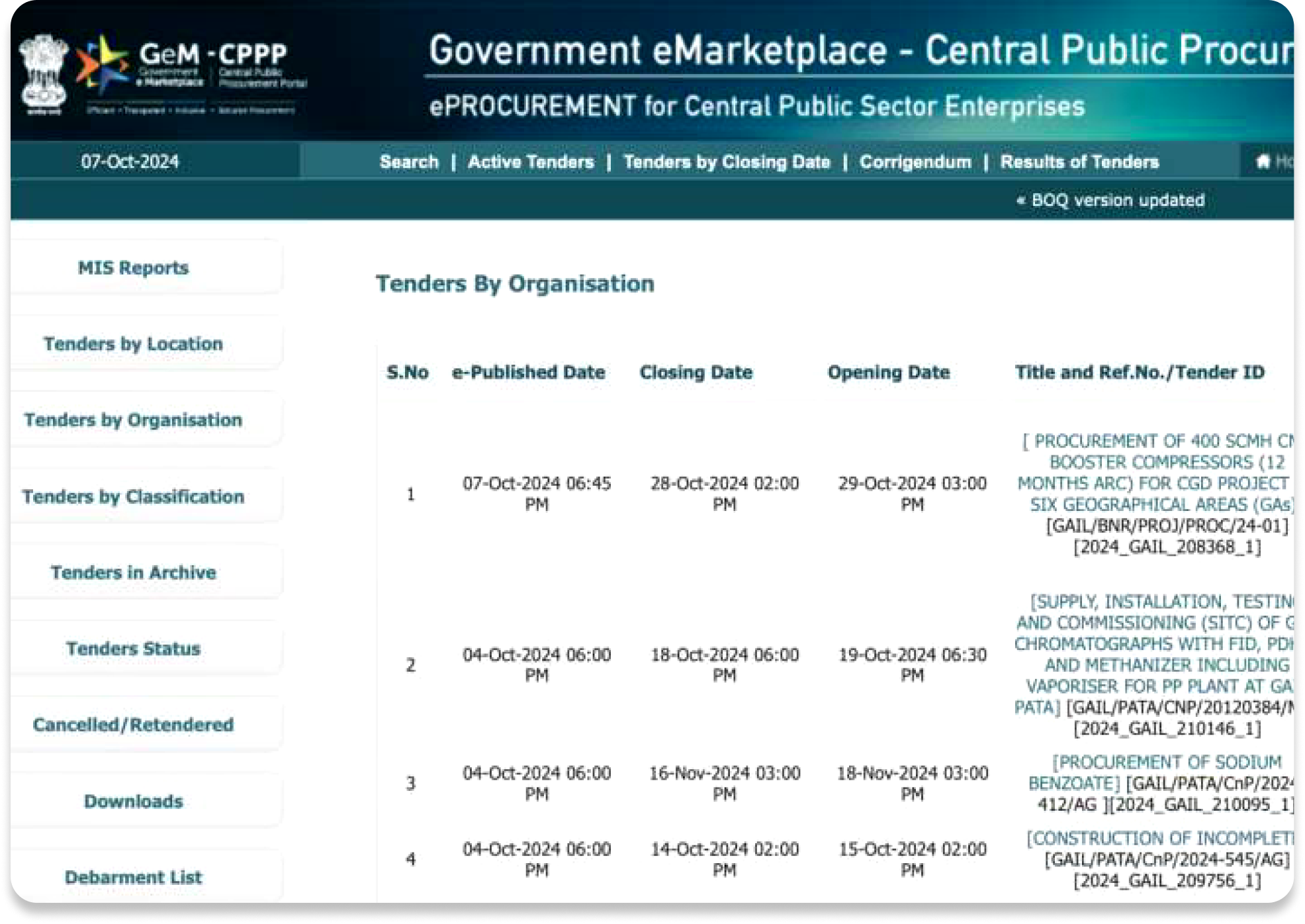The image size is (1305, 924).
Task: Open Tenders by Classification
Action: pos(133,496)
